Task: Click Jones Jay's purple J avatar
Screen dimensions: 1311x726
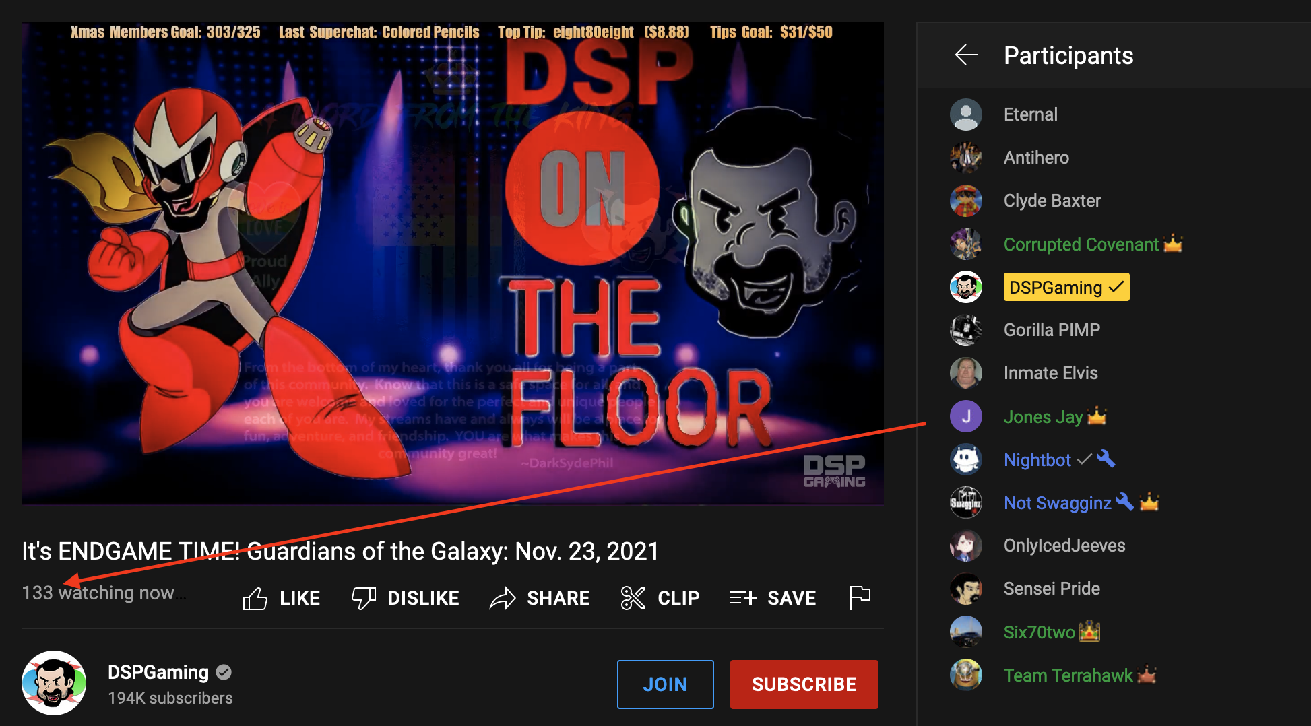Action: click(966, 416)
